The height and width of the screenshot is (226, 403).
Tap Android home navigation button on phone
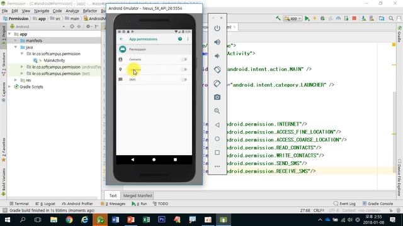click(154, 159)
